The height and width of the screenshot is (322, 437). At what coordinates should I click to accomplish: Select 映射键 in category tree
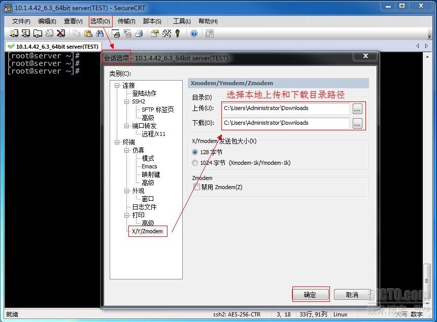coord(151,174)
